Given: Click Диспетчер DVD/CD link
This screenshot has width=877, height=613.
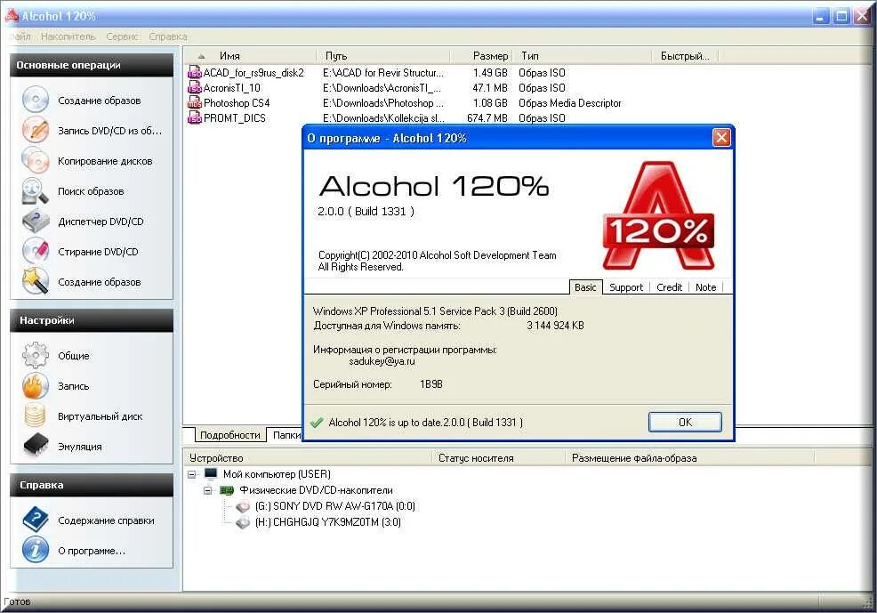Looking at the screenshot, I should coord(101,222).
